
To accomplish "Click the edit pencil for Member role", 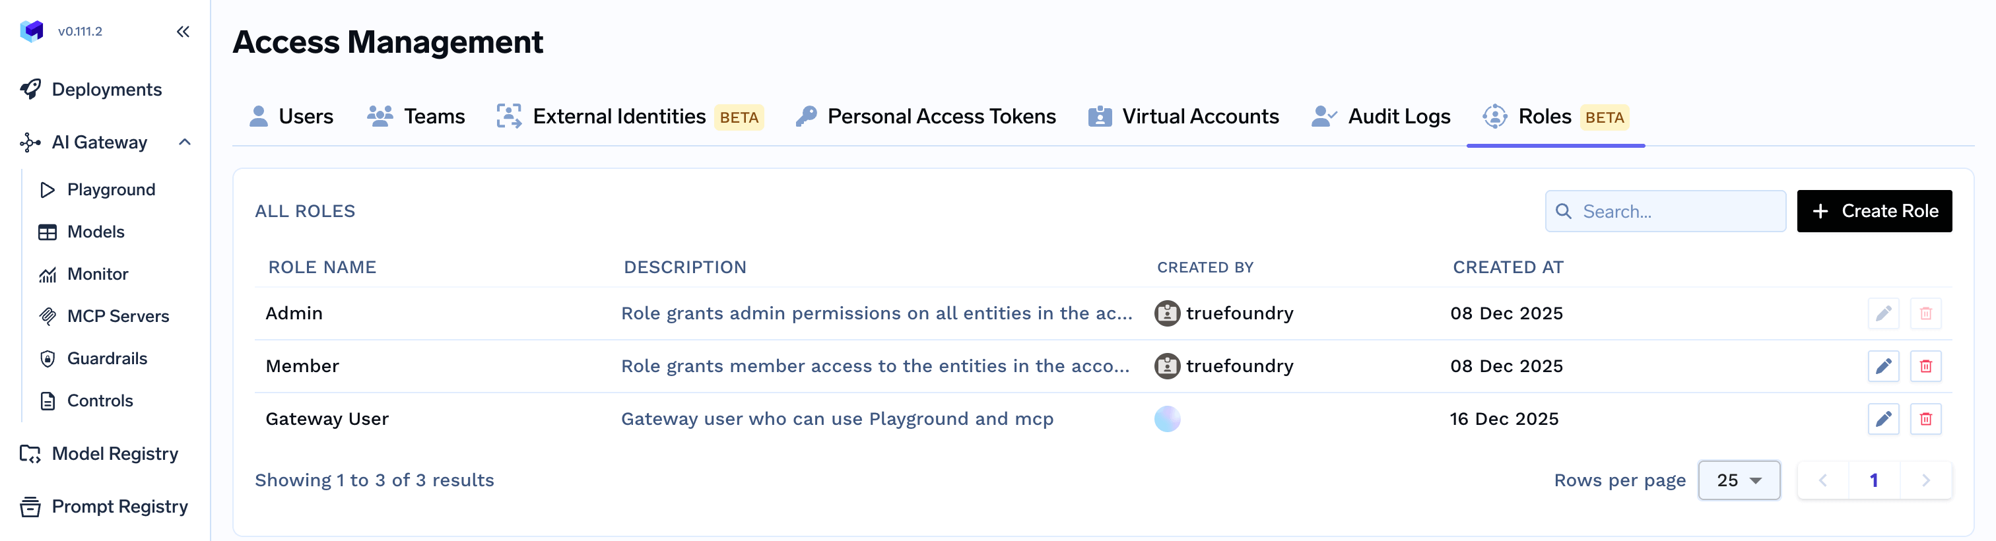I will (1883, 366).
